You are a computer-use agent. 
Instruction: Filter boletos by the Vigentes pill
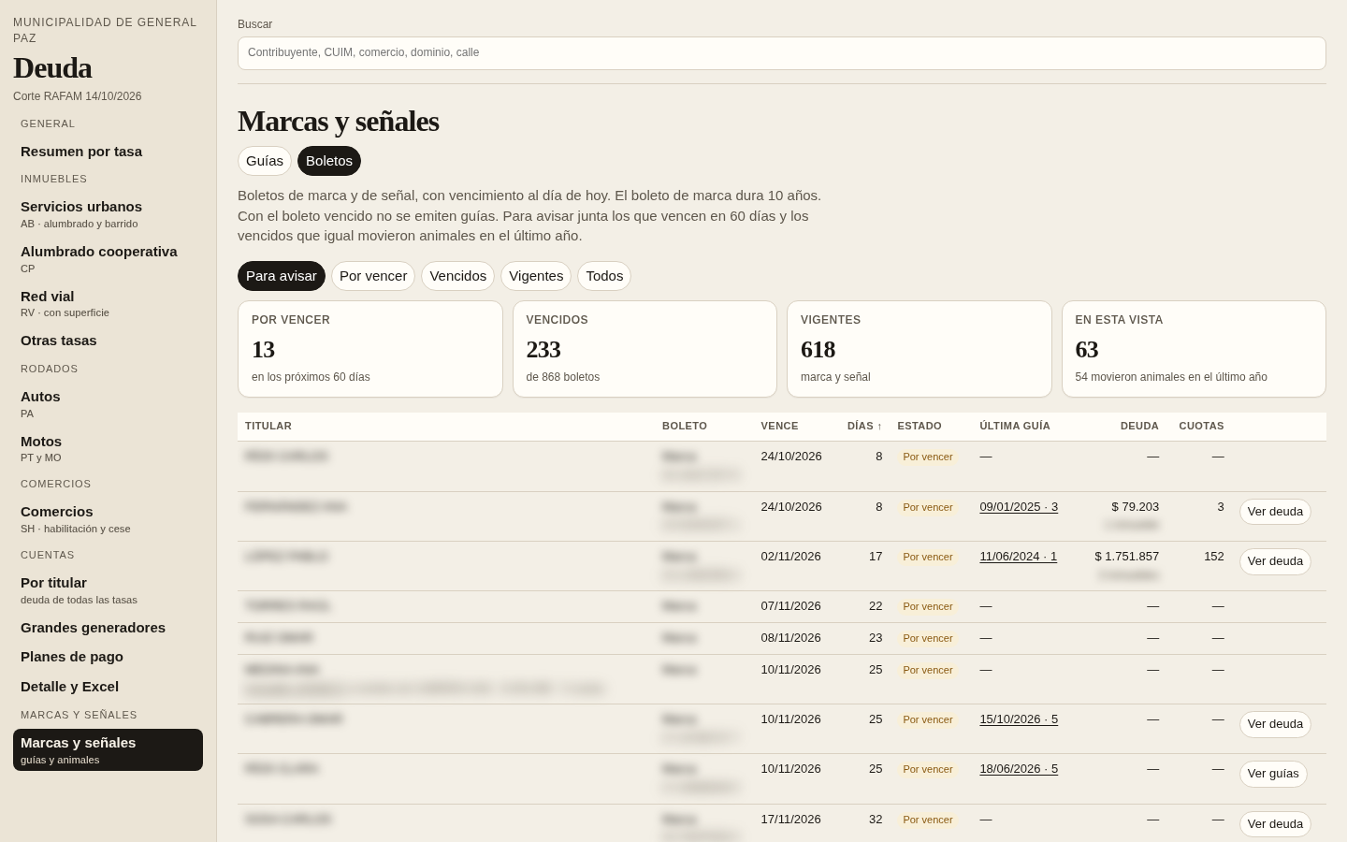point(536,276)
